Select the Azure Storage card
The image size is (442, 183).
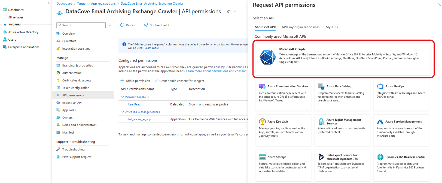point(283,165)
